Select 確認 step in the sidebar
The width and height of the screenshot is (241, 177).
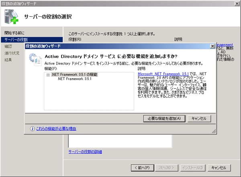(8, 46)
